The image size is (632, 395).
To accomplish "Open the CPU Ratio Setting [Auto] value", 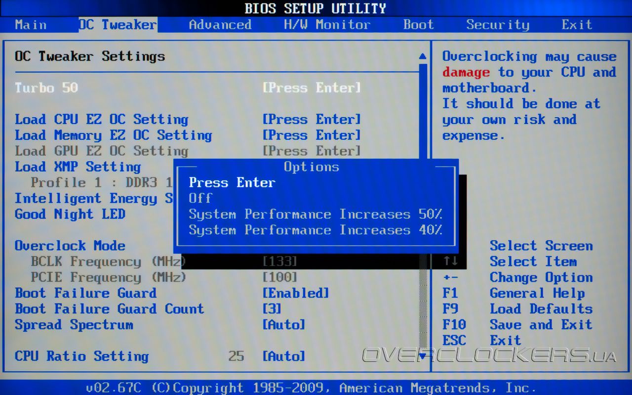I will click(x=284, y=356).
